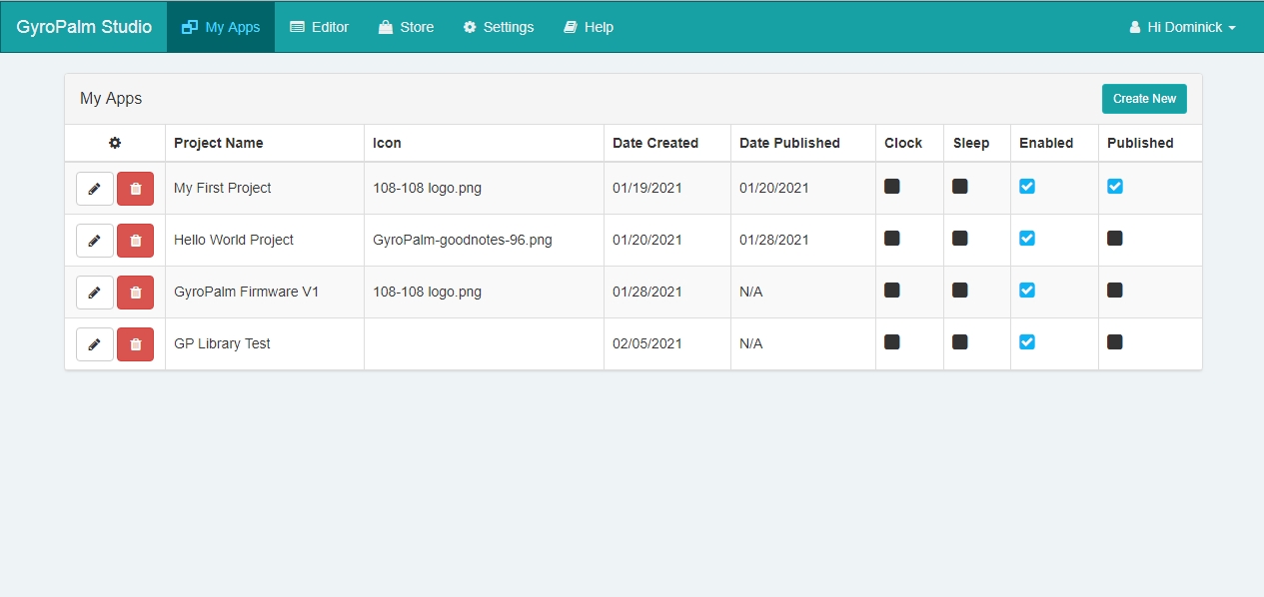The width and height of the screenshot is (1264, 597).
Task: Click the Create New button
Action: tap(1144, 99)
